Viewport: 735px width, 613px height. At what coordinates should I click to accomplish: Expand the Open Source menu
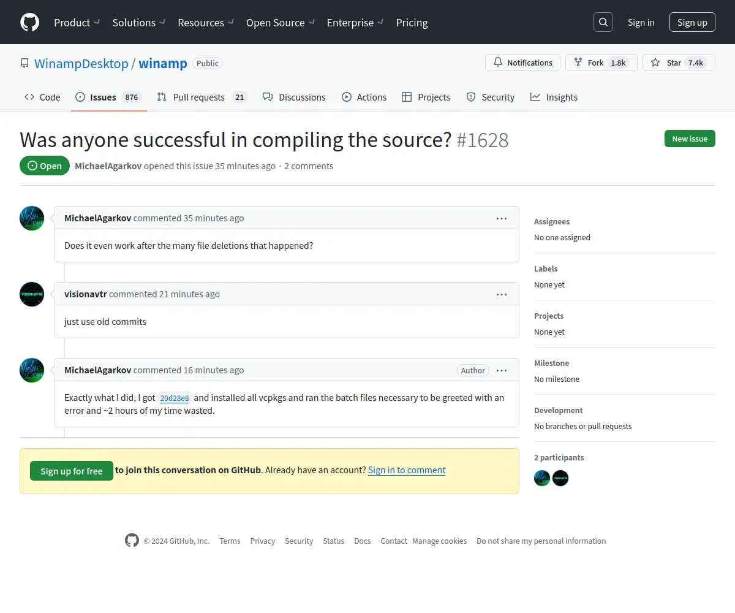click(281, 23)
